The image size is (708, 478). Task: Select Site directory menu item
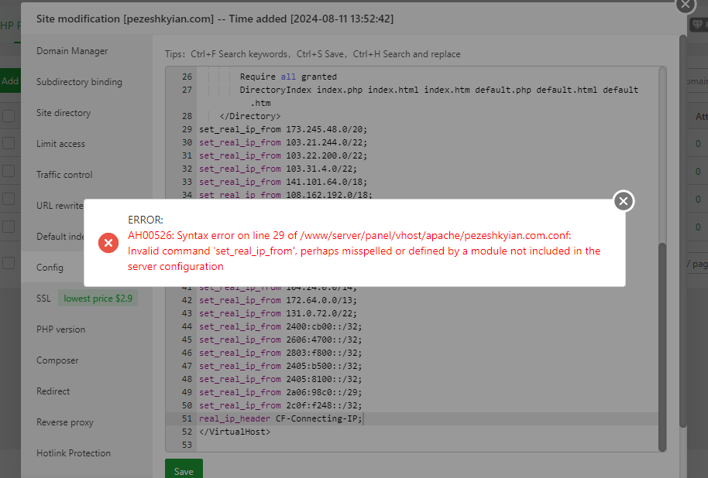pos(64,113)
